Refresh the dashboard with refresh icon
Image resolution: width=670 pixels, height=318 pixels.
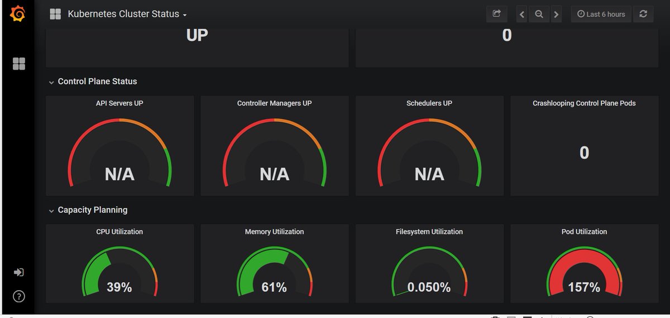pyautogui.click(x=643, y=14)
